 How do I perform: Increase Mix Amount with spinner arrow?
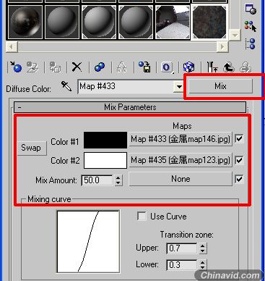point(118,177)
